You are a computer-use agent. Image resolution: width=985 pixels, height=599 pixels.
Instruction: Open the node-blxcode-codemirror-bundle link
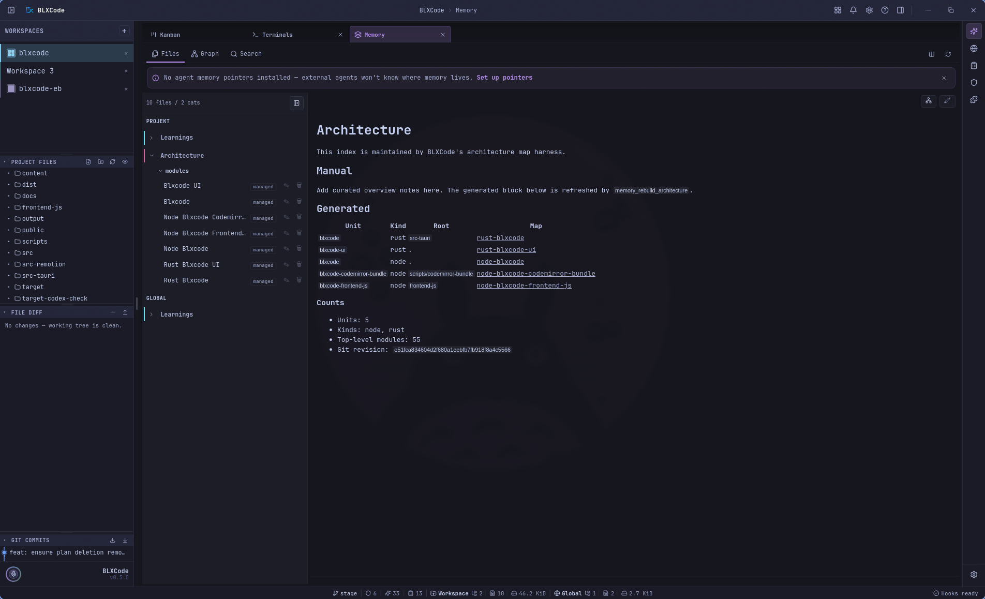point(536,274)
